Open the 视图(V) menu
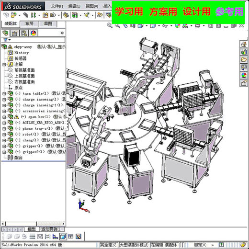249x249 pixels. 92,6
